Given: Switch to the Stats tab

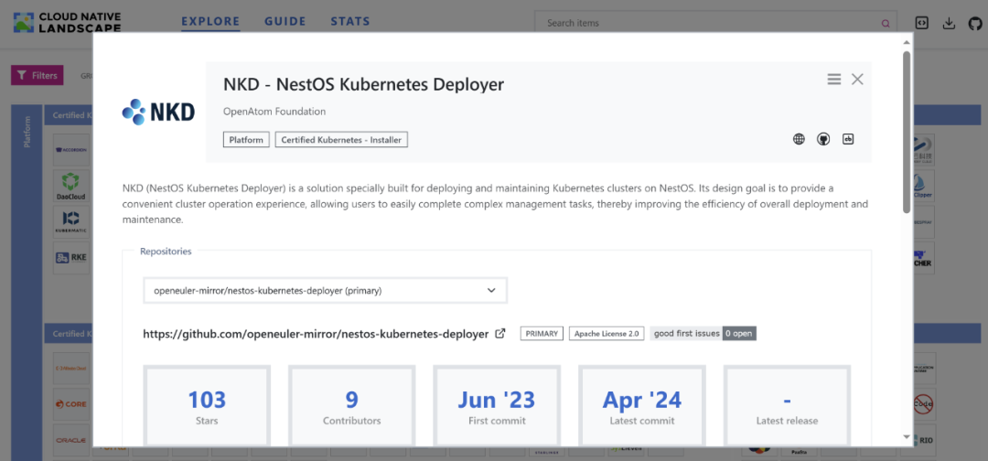Looking at the screenshot, I should 350,21.
